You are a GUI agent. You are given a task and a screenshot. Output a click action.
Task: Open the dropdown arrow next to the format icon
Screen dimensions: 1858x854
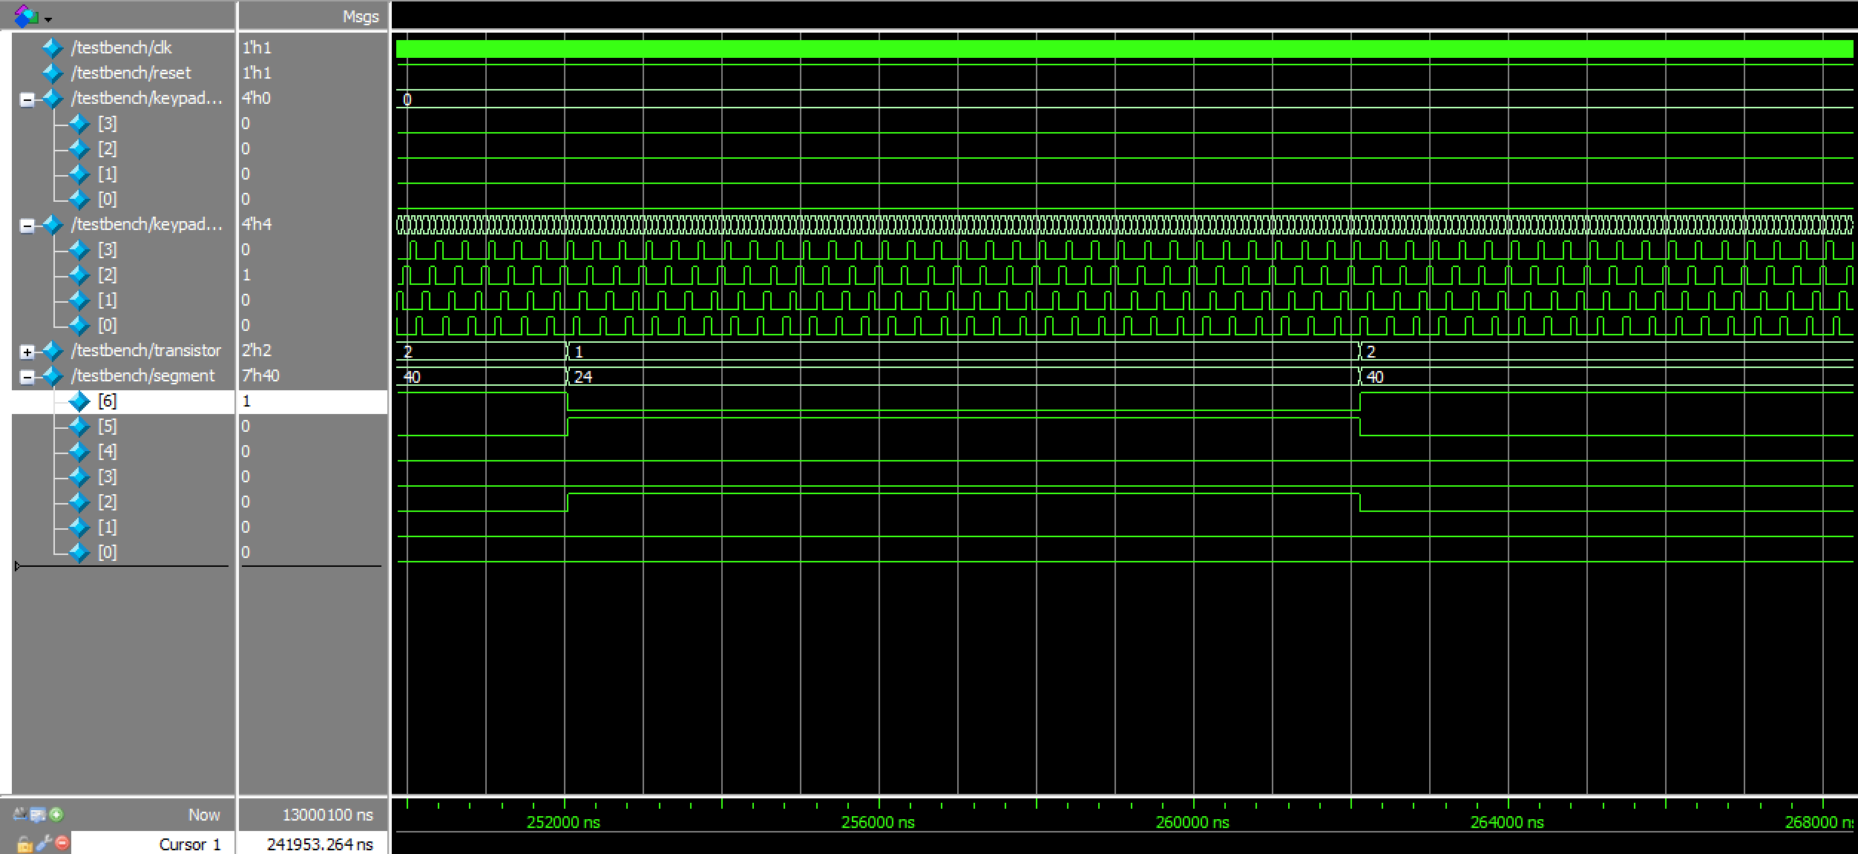tap(48, 19)
